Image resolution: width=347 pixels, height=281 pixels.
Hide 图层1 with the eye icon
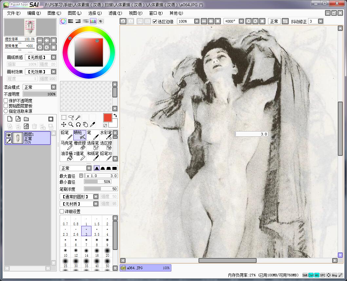coord(9,135)
